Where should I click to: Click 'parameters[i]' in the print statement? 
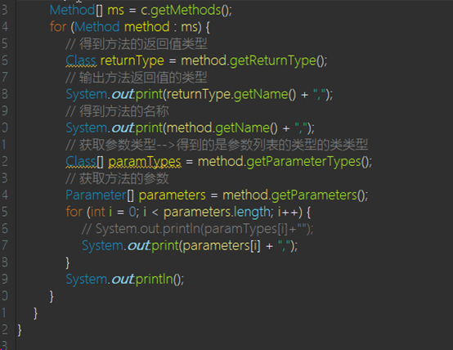[x=222, y=245]
